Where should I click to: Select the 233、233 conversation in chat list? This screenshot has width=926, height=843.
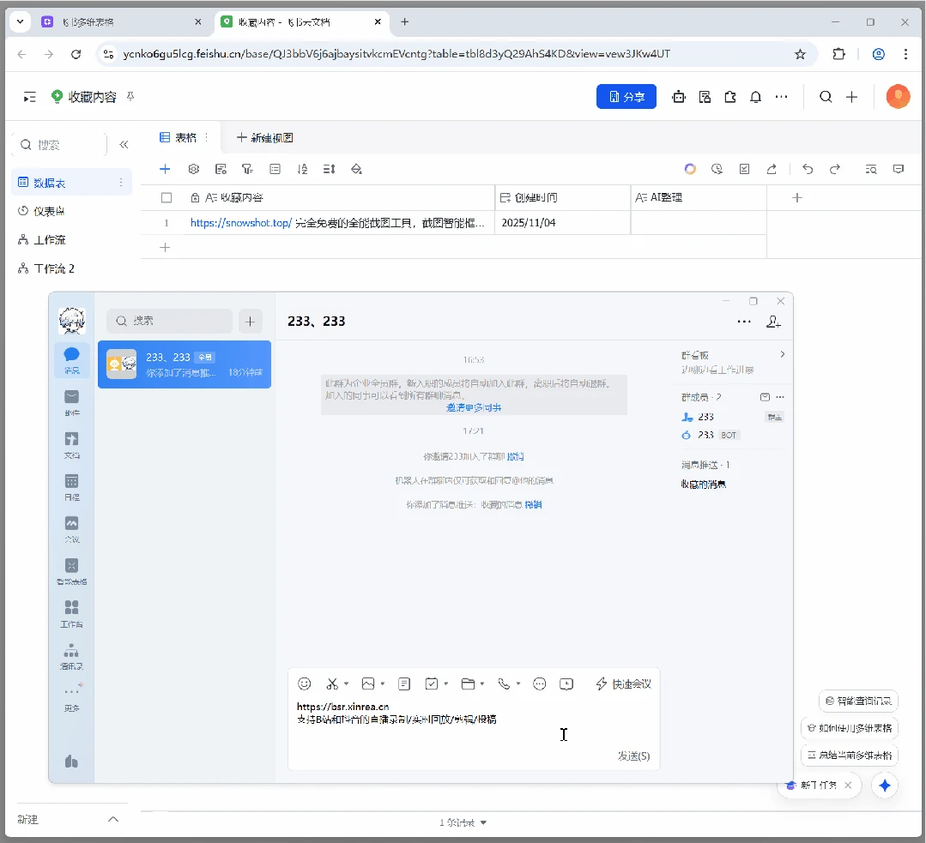(185, 364)
